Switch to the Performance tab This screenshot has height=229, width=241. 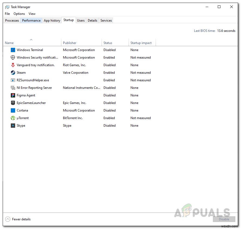(31, 21)
